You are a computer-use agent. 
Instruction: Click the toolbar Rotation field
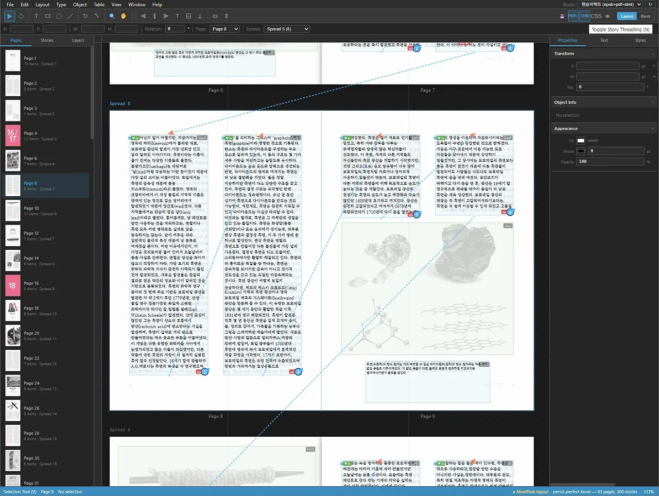[175, 29]
